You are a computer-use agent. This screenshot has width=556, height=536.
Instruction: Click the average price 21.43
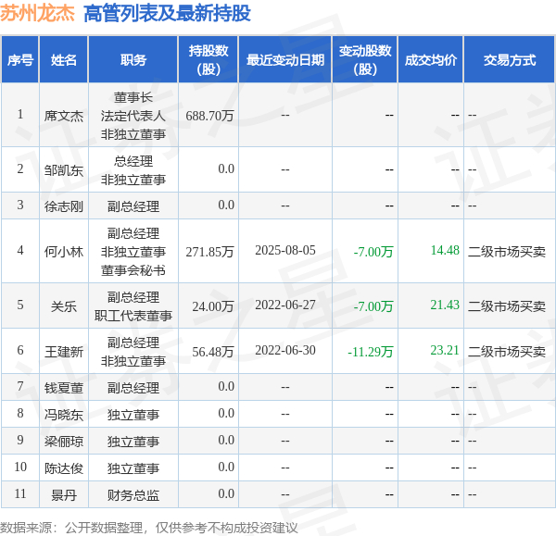tap(445, 305)
